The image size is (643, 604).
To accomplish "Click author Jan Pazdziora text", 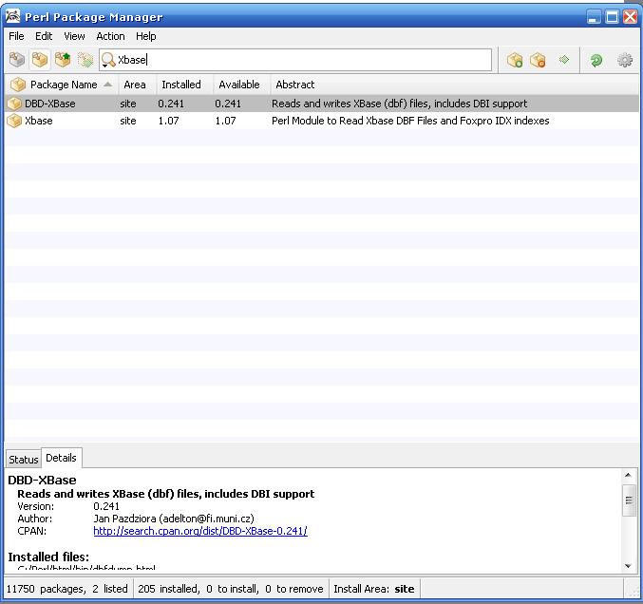I will point(174,519).
